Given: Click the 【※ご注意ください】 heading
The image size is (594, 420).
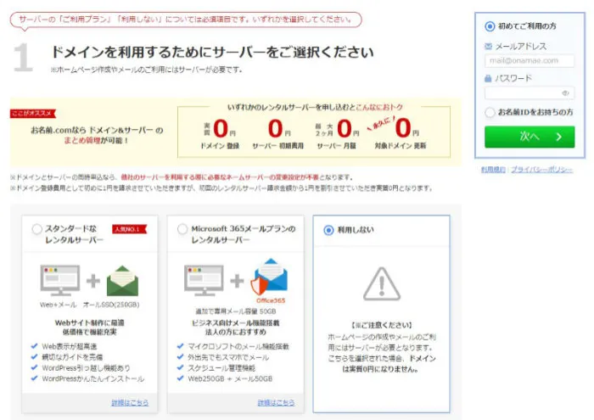Looking at the screenshot, I should (382, 325).
